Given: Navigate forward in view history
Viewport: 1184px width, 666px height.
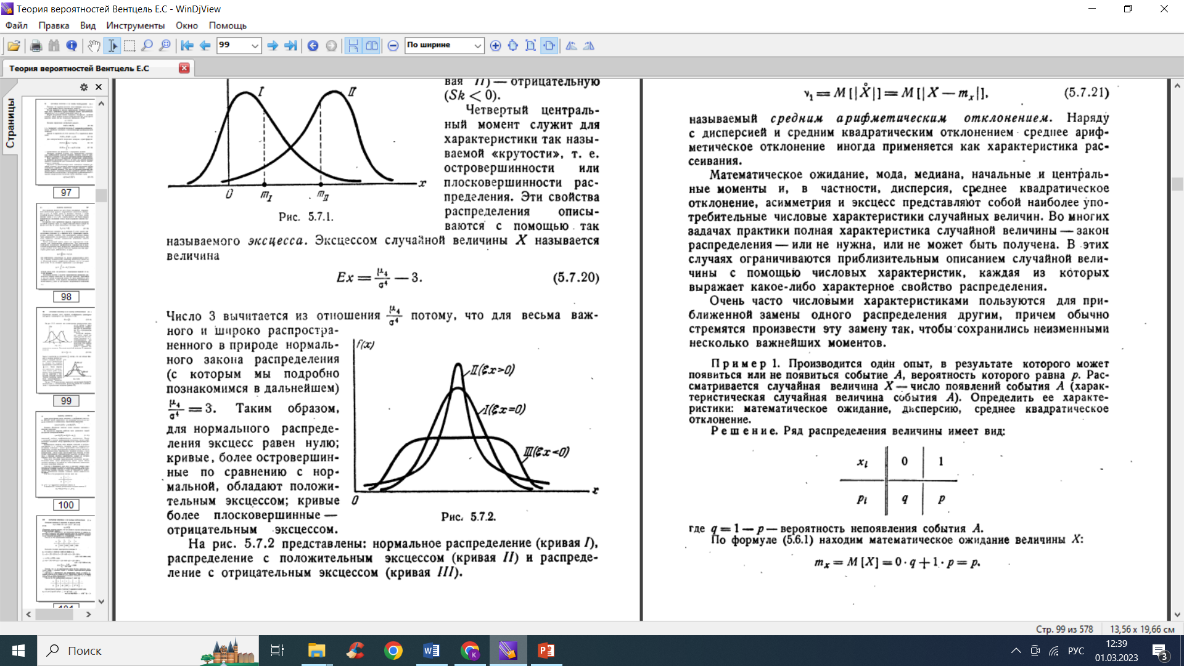Looking at the screenshot, I should 331,46.
